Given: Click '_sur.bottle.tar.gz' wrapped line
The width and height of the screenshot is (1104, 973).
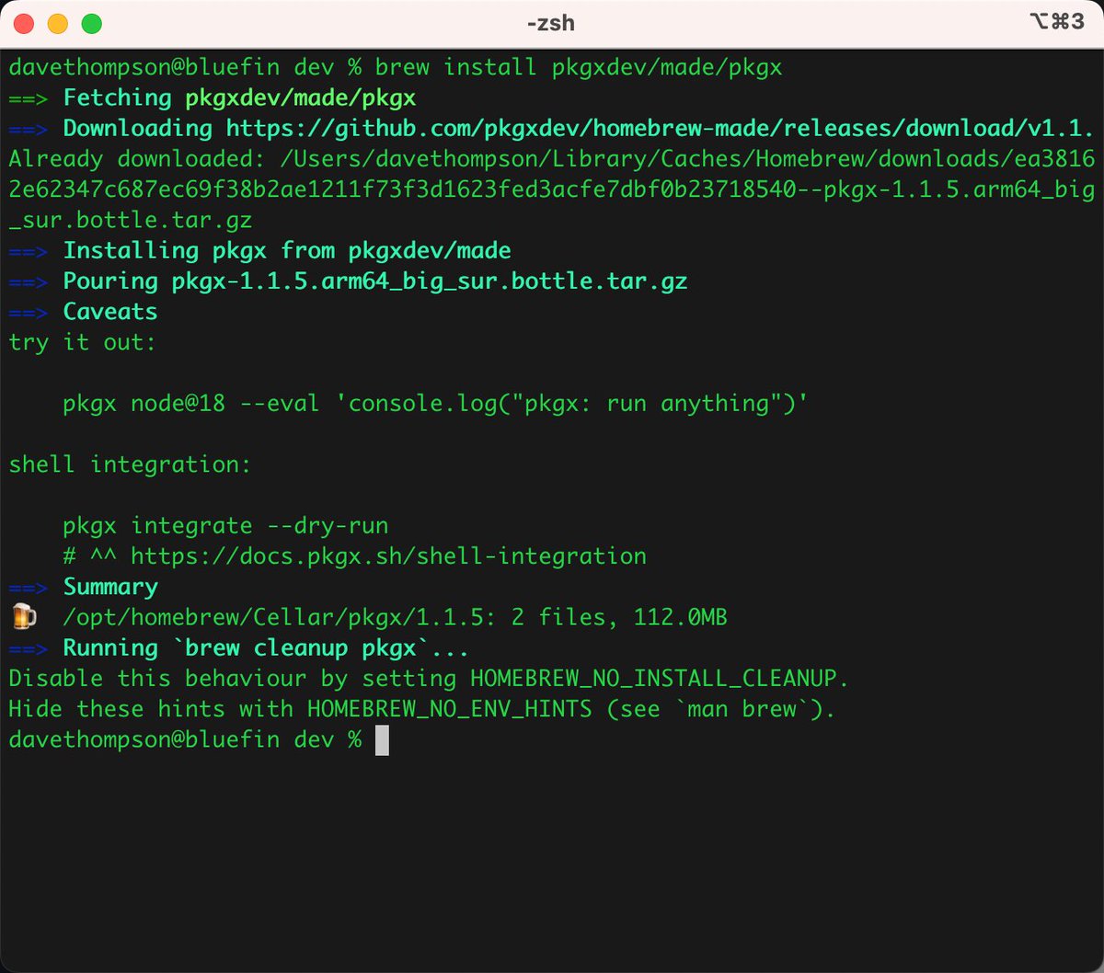Looking at the screenshot, I should pyautogui.click(x=131, y=221).
